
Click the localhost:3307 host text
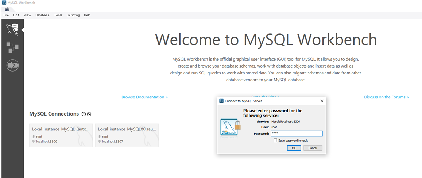(x=112, y=142)
